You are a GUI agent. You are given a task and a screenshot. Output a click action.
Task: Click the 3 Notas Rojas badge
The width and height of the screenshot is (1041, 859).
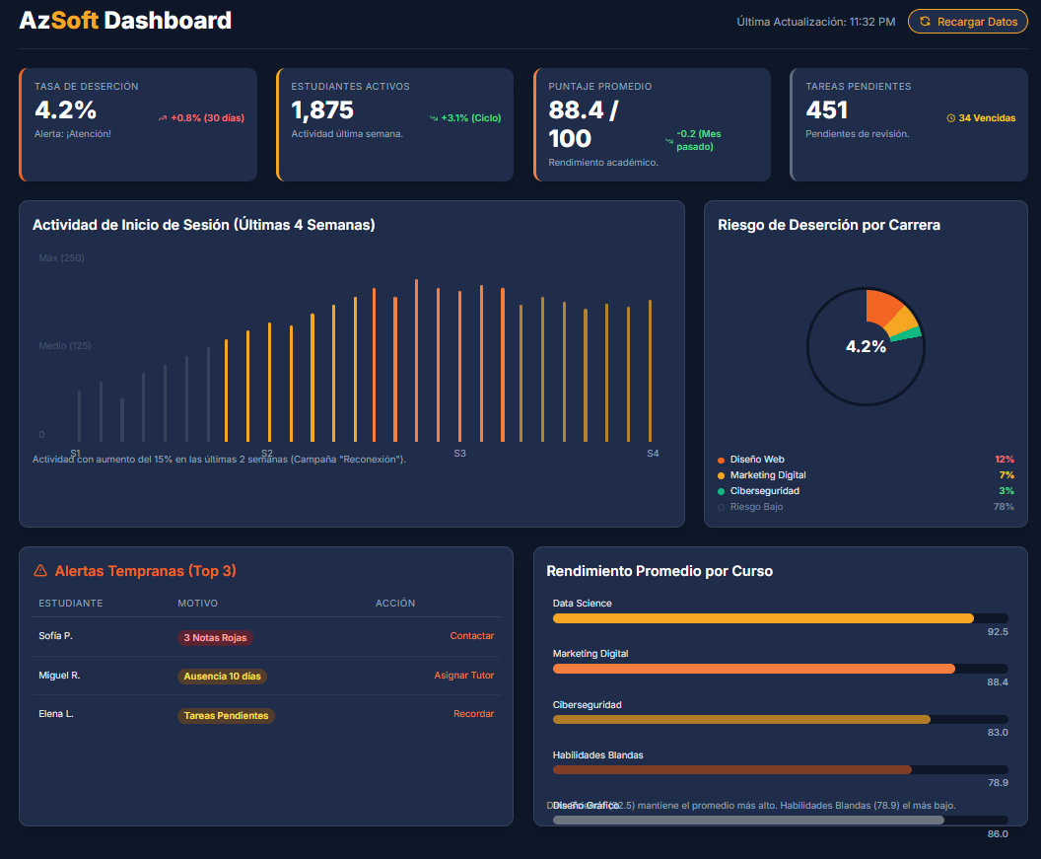(x=215, y=638)
